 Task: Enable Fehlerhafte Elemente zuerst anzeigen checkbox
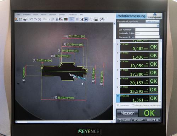point(133,105)
